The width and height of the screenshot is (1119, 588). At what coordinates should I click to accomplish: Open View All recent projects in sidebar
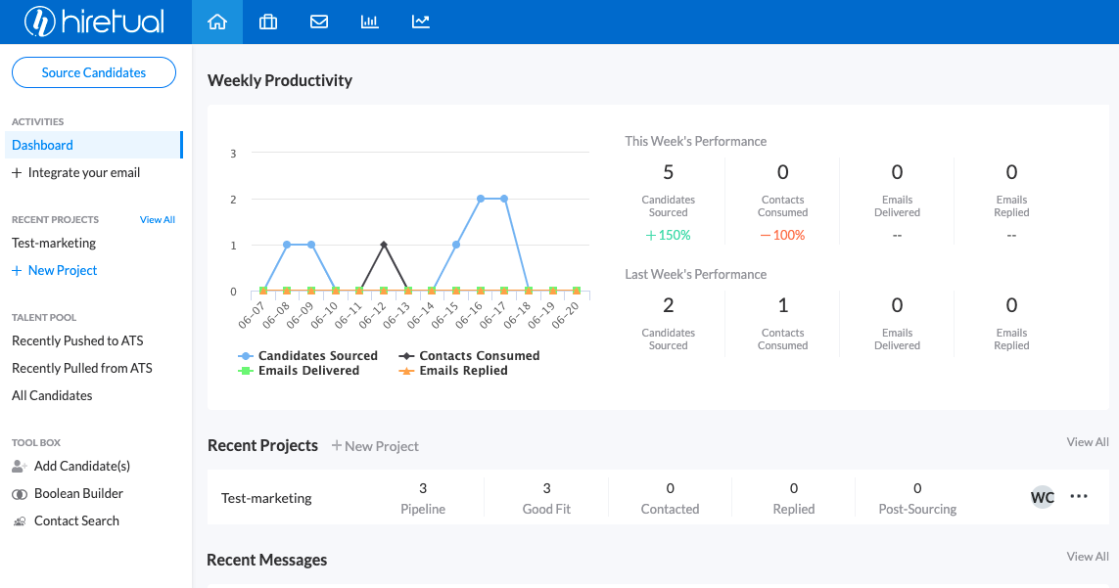tap(157, 220)
